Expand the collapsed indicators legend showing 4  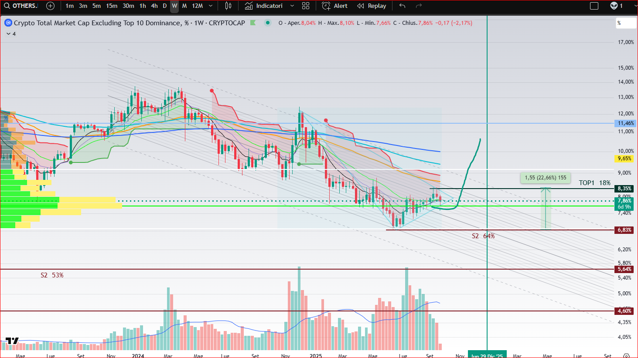coord(11,34)
